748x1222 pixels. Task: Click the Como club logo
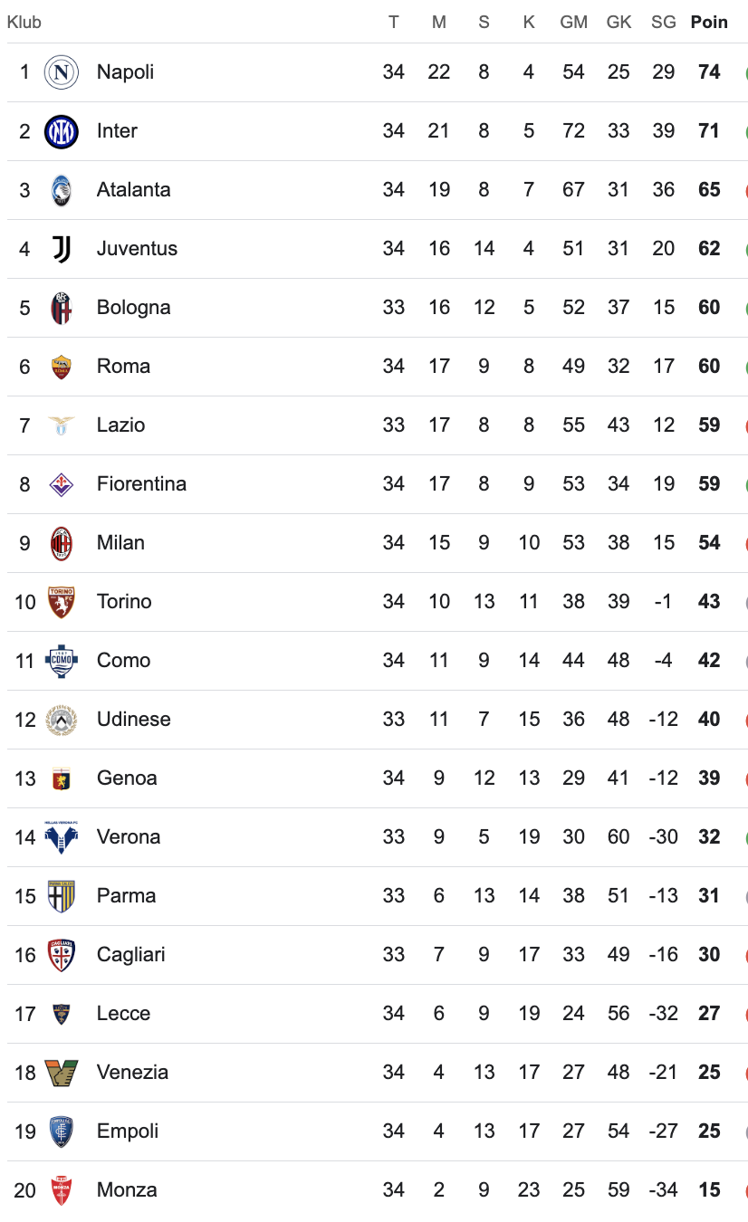pos(61,661)
